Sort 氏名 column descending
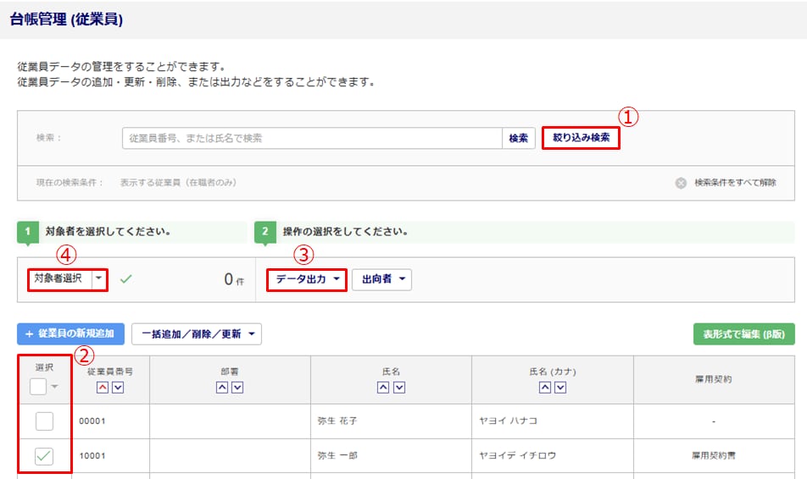Viewport: 807px width, 479px height. tap(398, 387)
